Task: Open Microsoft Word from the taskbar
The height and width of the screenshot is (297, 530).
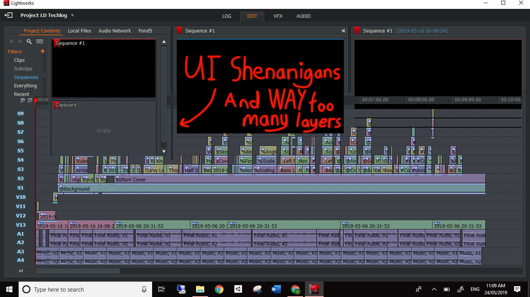Action: pyautogui.click(x=276, y=289)
